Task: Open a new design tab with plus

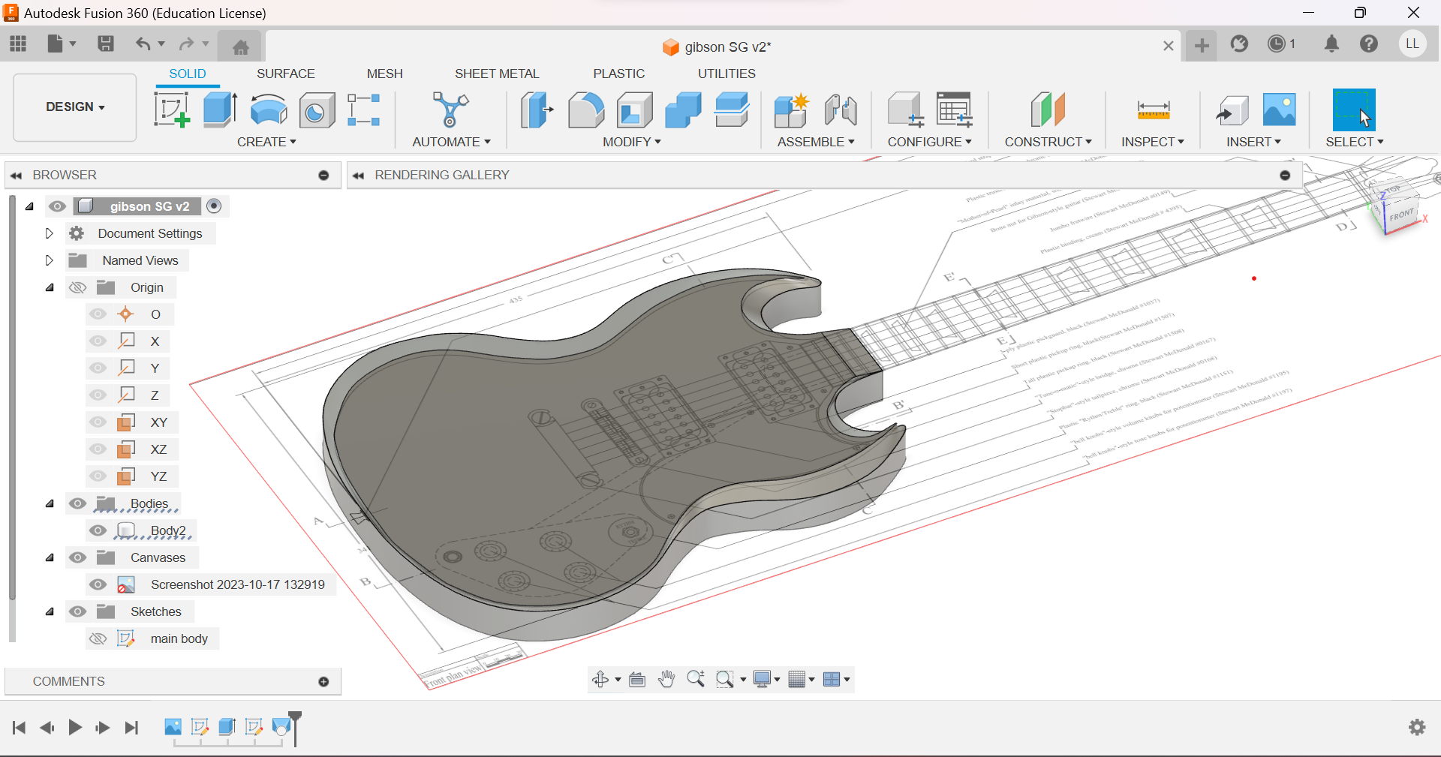Action: [1202, 46]
